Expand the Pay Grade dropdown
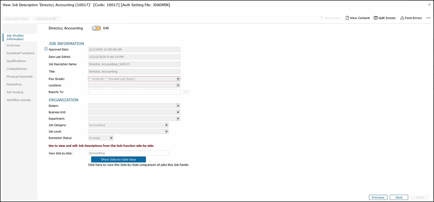The height and width of the screenshot is (202, 434). pos(178,79)
